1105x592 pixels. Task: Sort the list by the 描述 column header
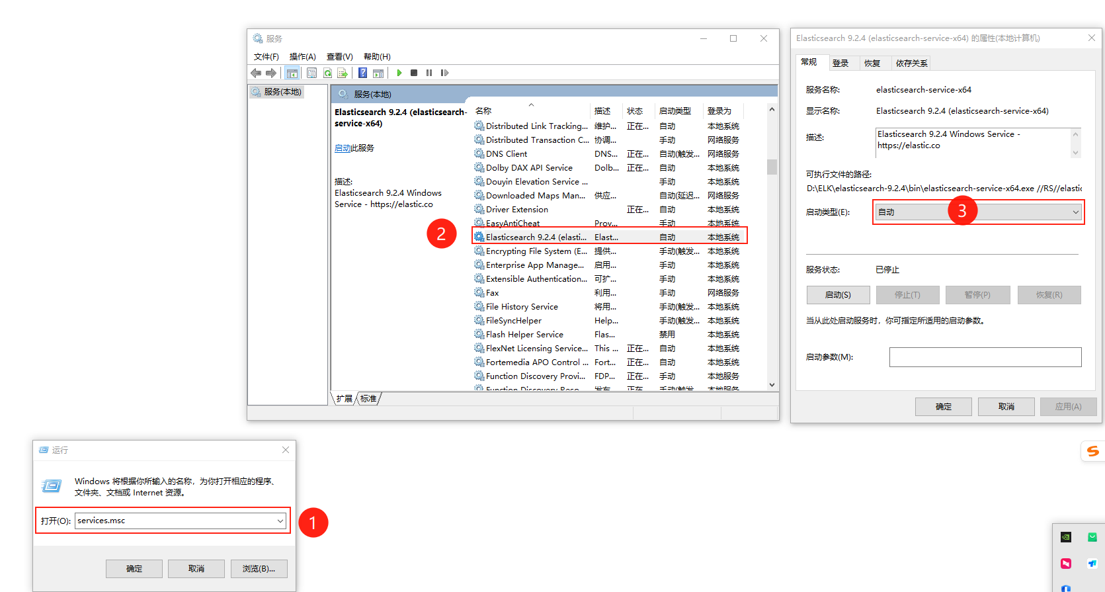pyautogui.click(x=606, y=111)
